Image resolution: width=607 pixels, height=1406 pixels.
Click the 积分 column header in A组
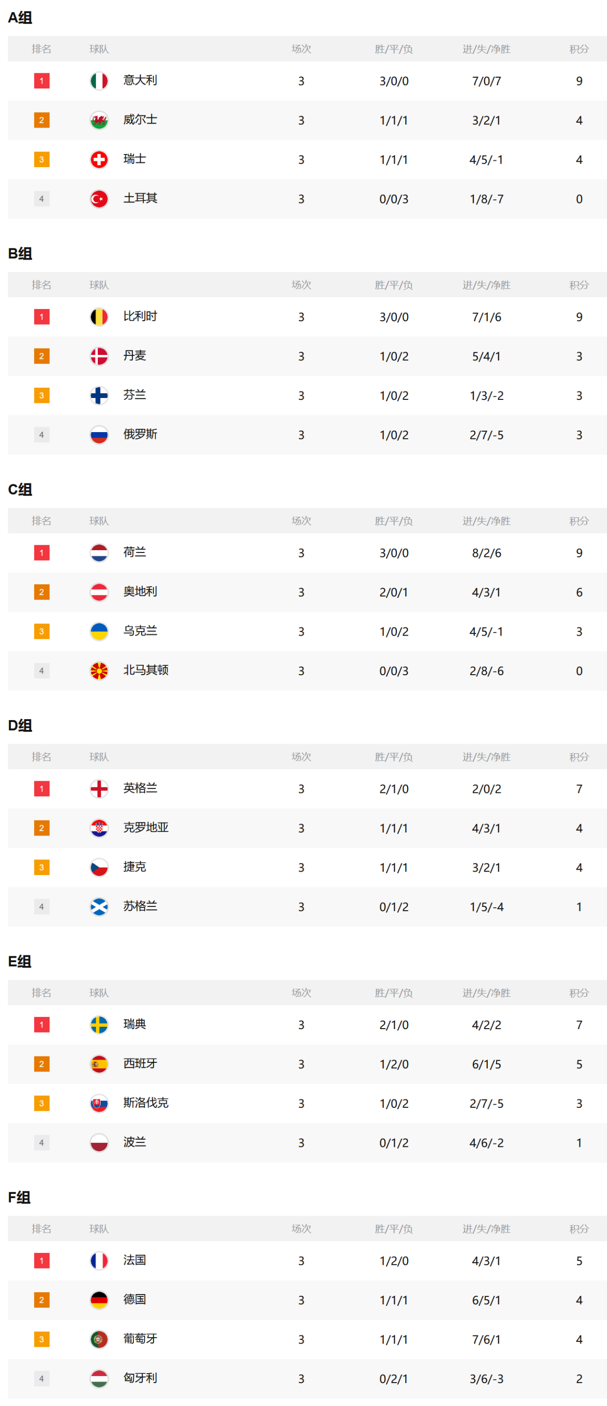click(x=579, y=49)
